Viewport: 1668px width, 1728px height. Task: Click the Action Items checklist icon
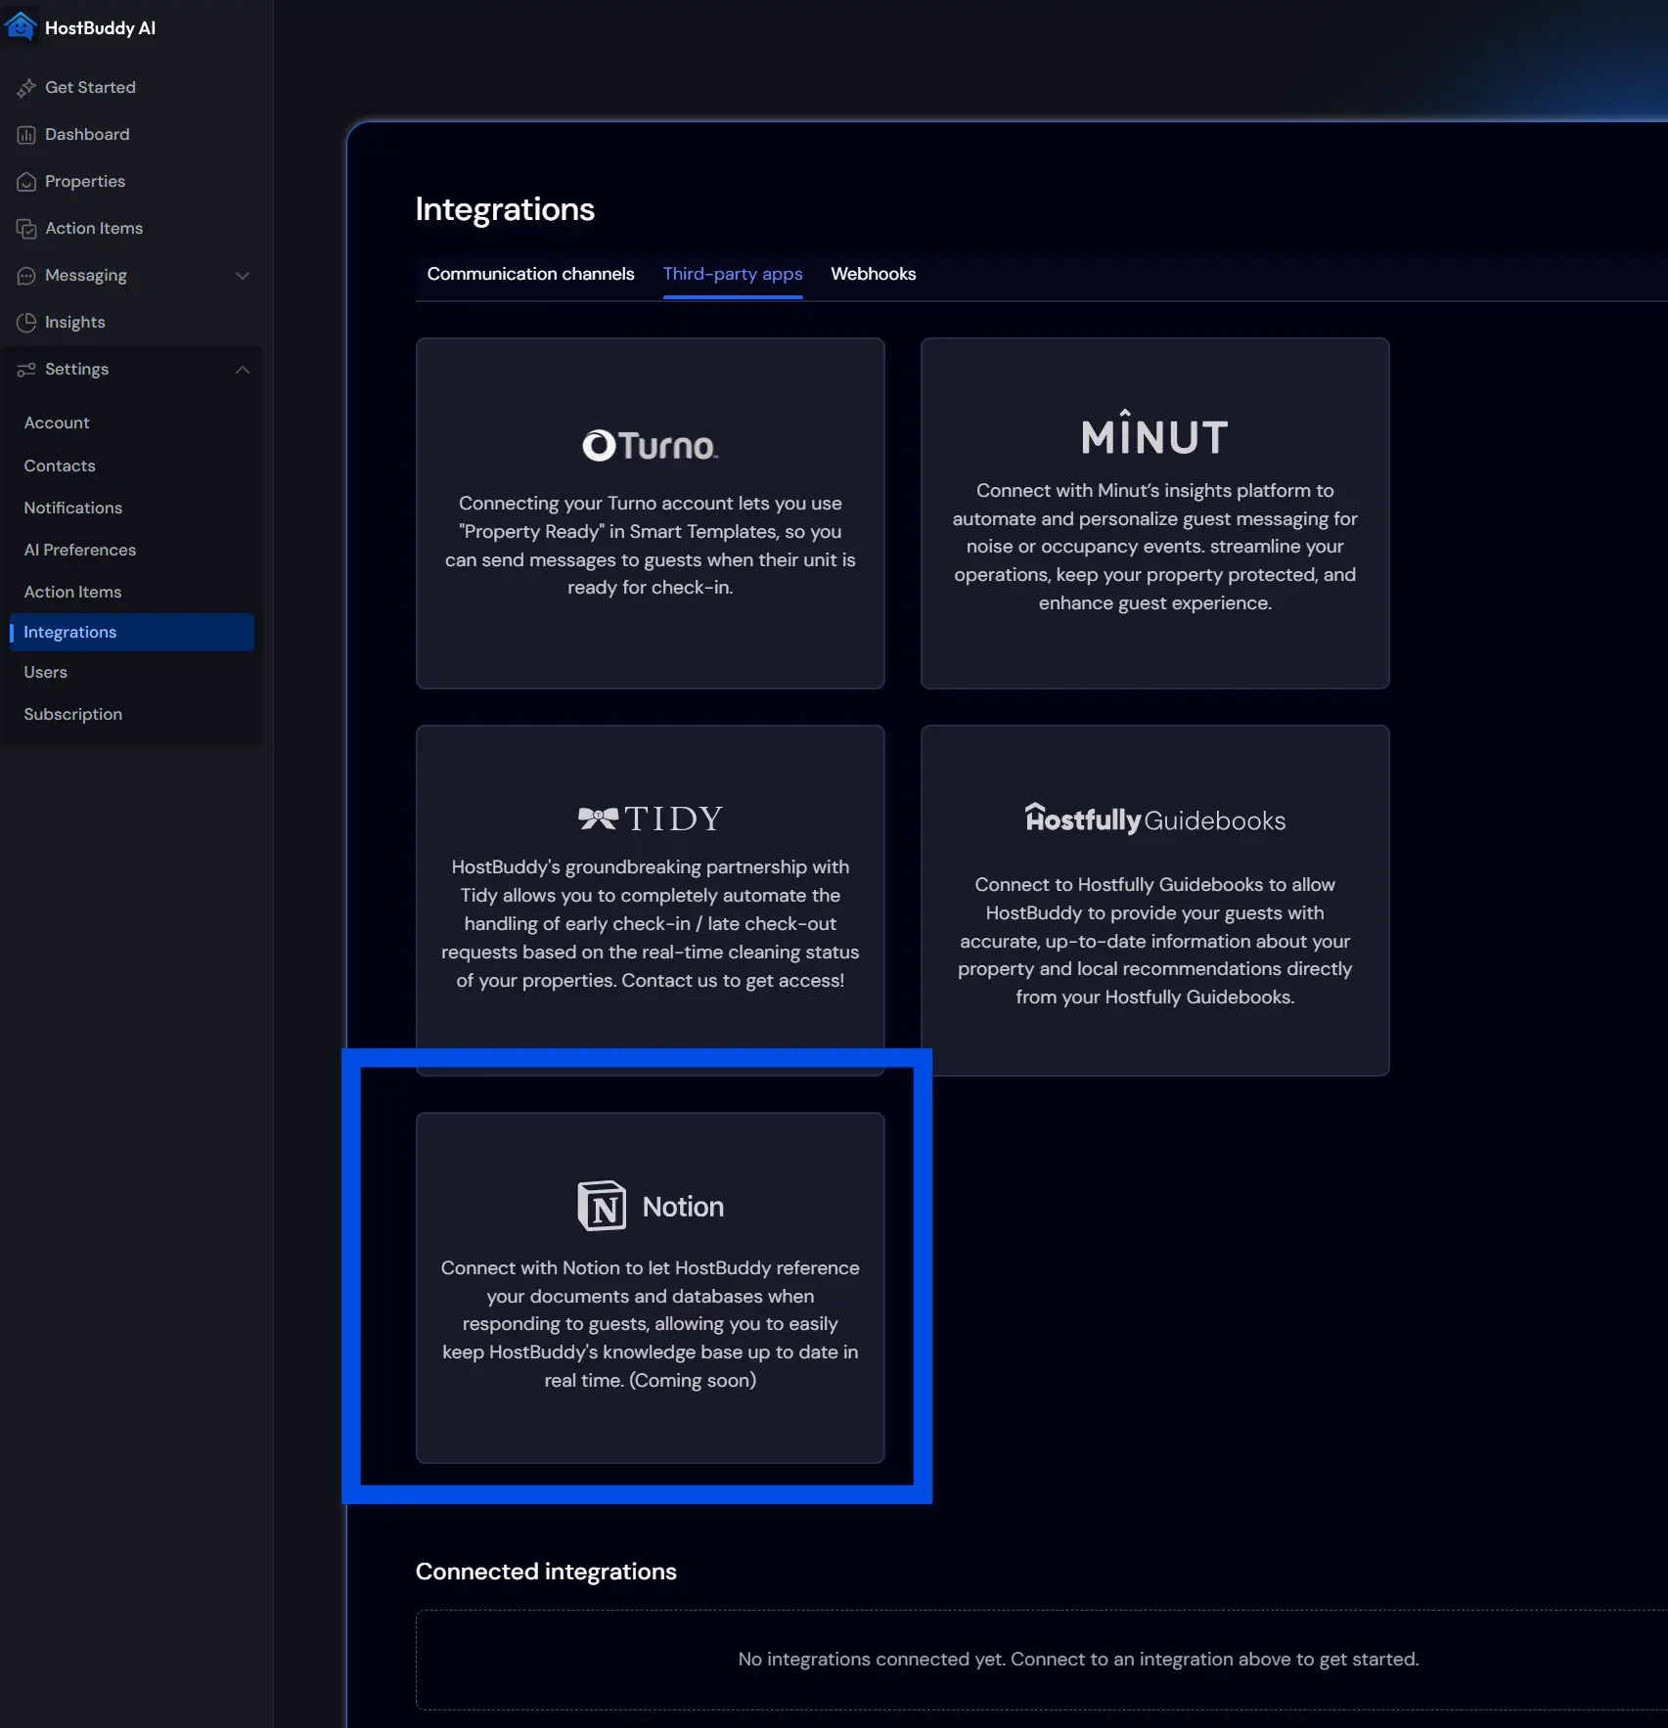click(26, 229)
